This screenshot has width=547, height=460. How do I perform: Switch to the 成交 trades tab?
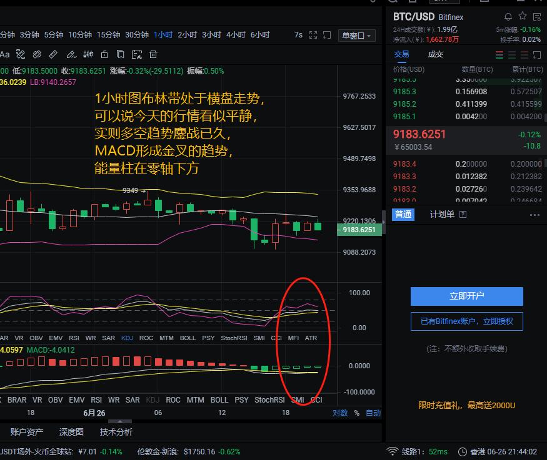pos(436,54)
